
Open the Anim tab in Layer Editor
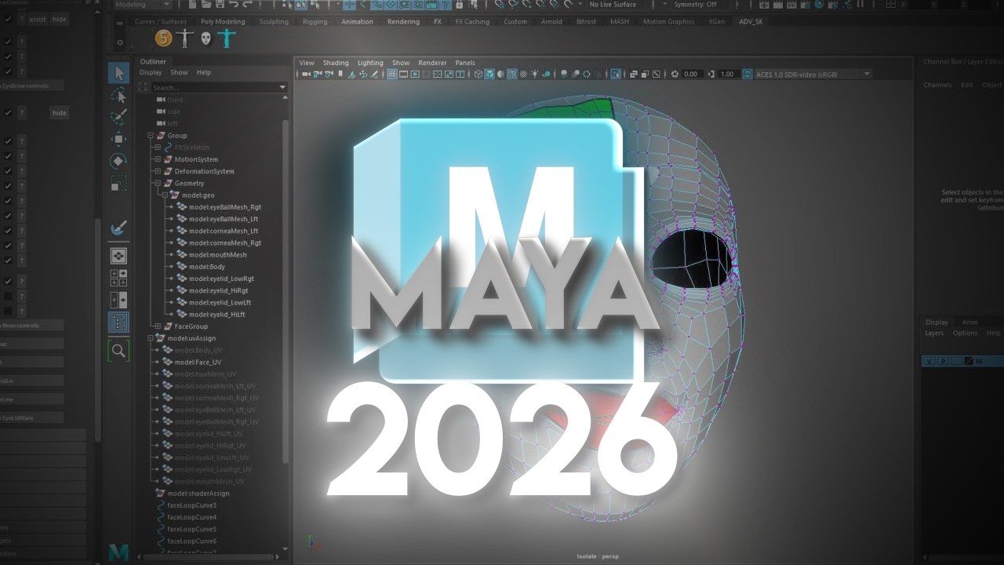click(x=969, y=322)
